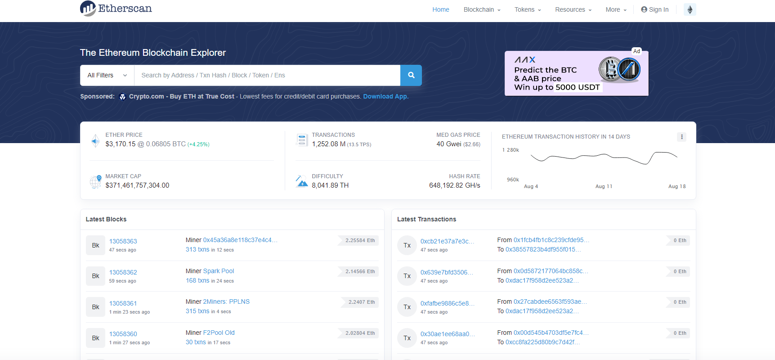This screenshot has height=360, width=775.
Task: Open From address 0x00d545b4703df5e7fc4
Action: pos(551,333)
